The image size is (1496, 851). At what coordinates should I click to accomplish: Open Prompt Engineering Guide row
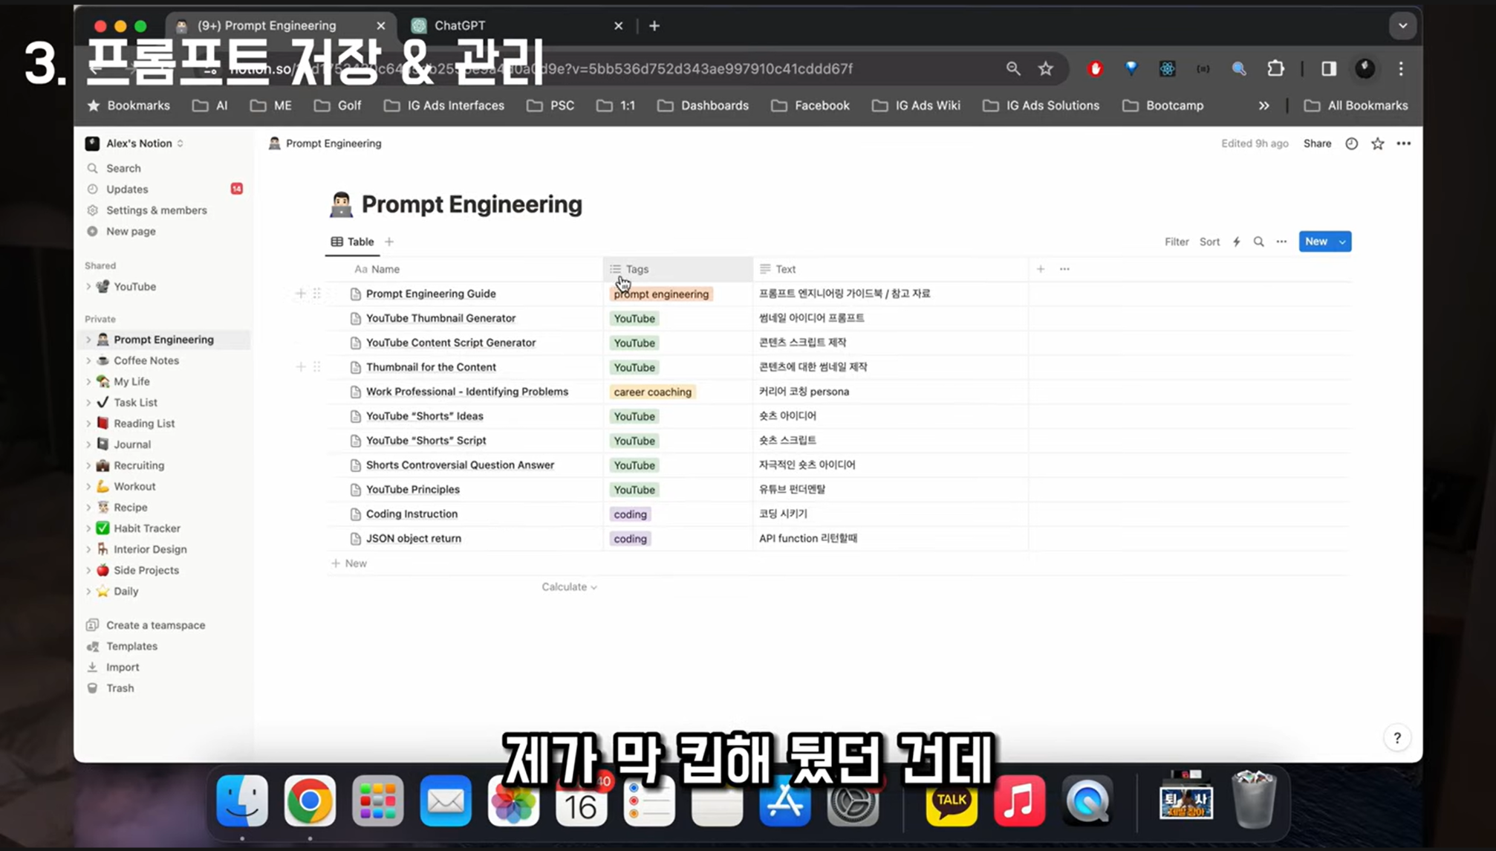click(431, 294)
